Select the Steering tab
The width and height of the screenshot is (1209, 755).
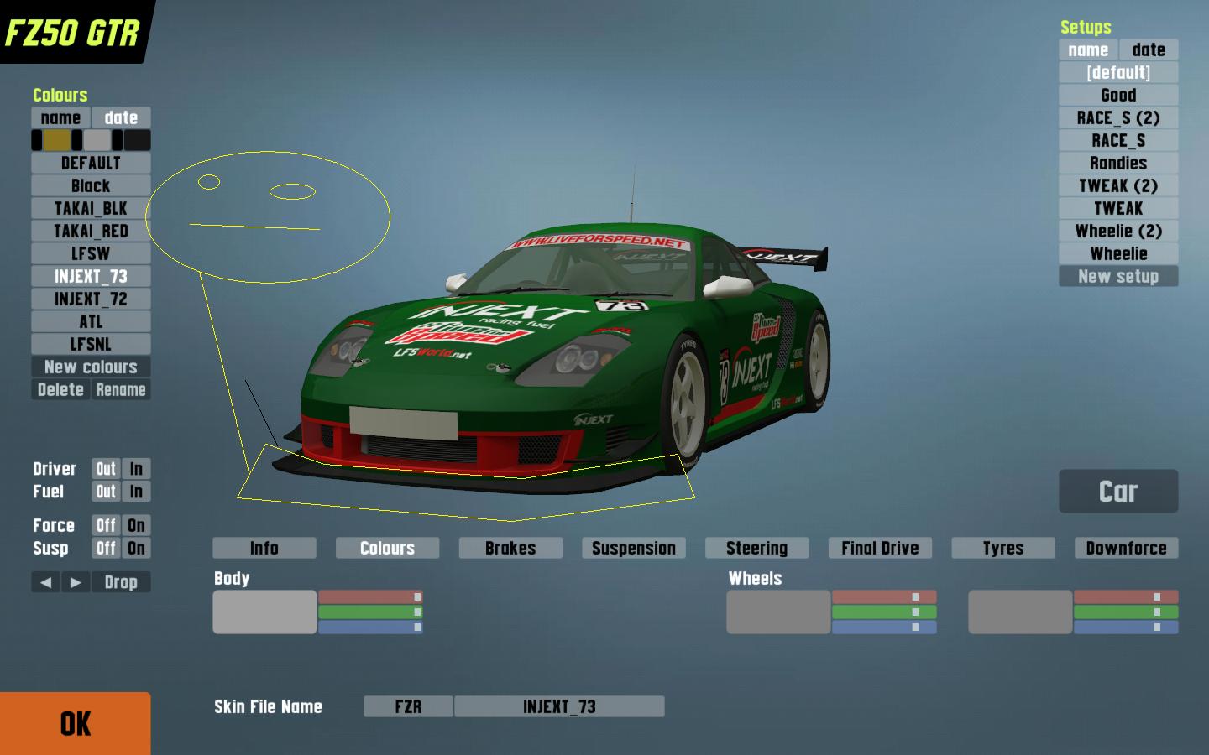tap(757, 548)
